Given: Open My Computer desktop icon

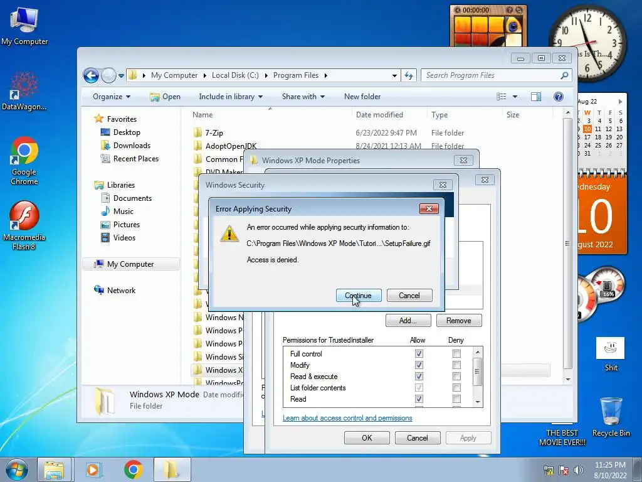Looking at the screenshot, I should click(24, 25).
